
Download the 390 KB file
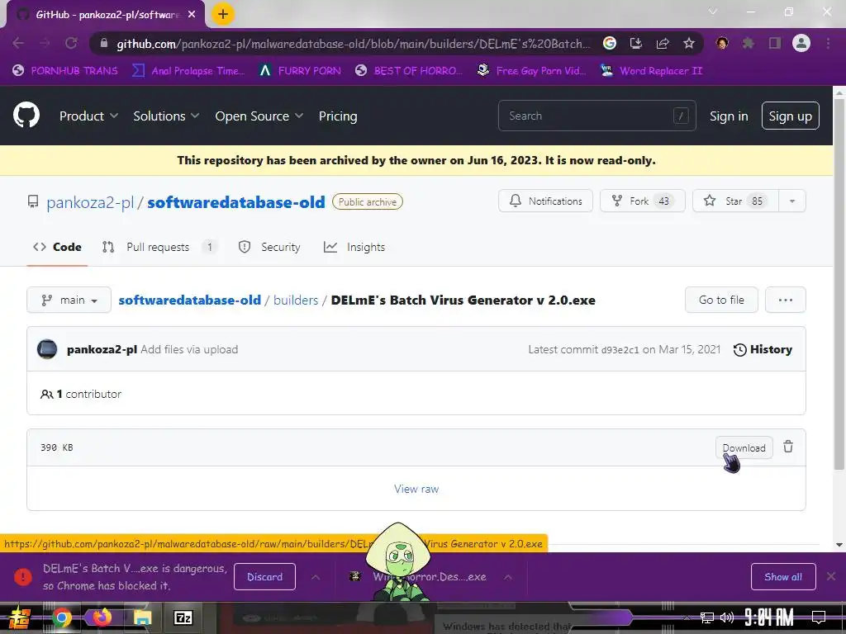click(744, 448)
